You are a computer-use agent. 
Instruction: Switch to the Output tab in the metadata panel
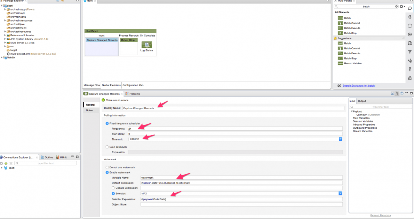click(362, 101)
